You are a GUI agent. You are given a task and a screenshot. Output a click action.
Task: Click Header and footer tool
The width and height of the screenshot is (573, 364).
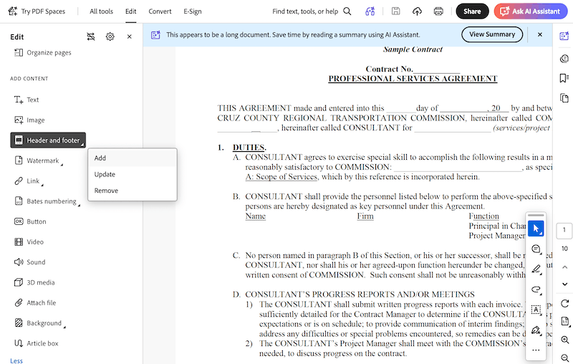(48, 140)
